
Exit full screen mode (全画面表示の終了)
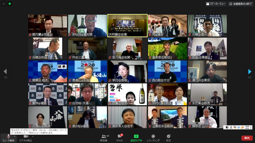(x=241, y=4)
